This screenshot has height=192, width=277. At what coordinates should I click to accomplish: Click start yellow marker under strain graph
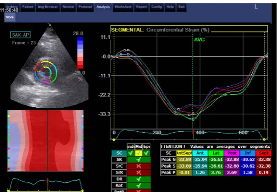point(114,140)
